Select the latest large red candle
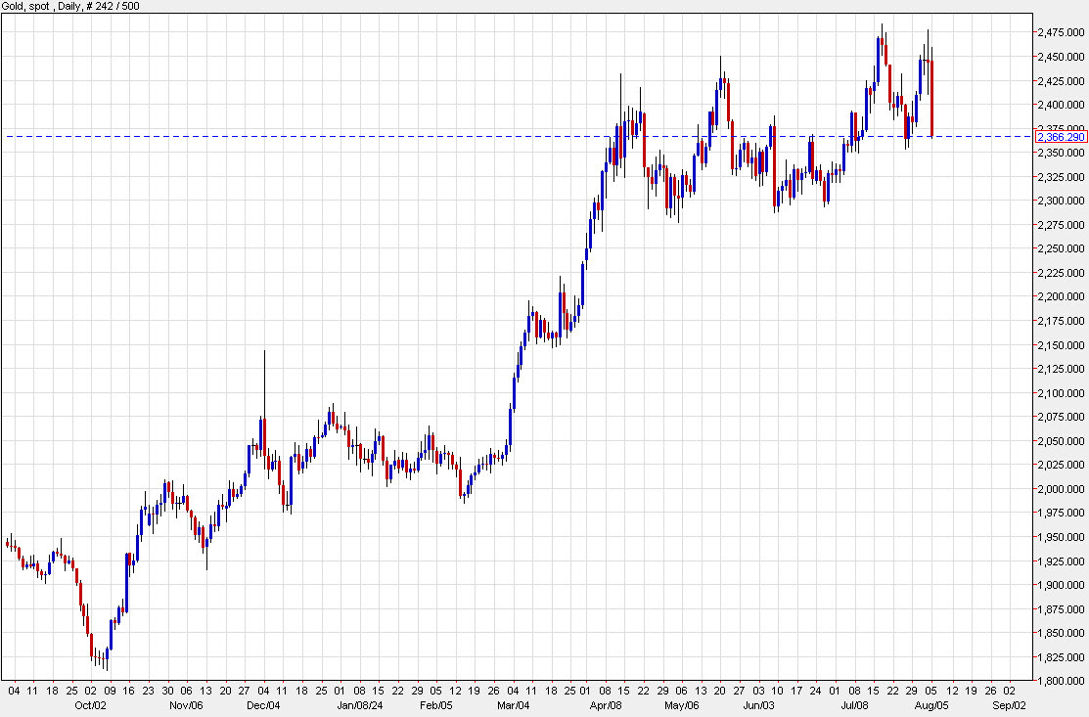 pos(931,99)
